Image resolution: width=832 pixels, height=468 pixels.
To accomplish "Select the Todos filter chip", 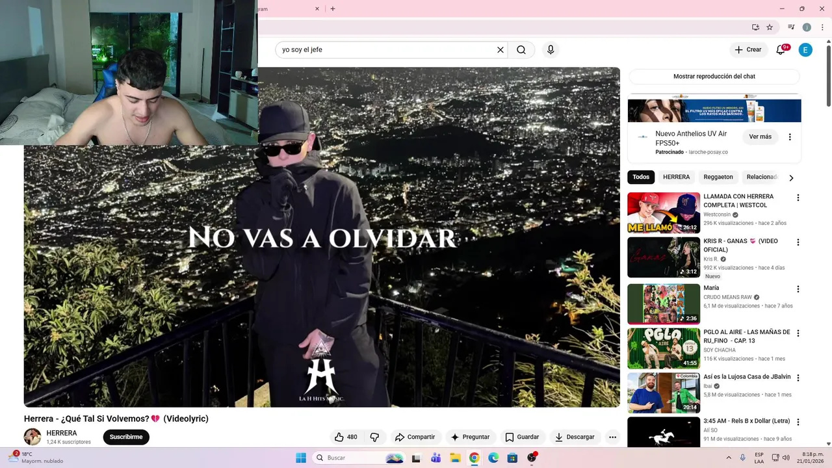I will 641,177.
